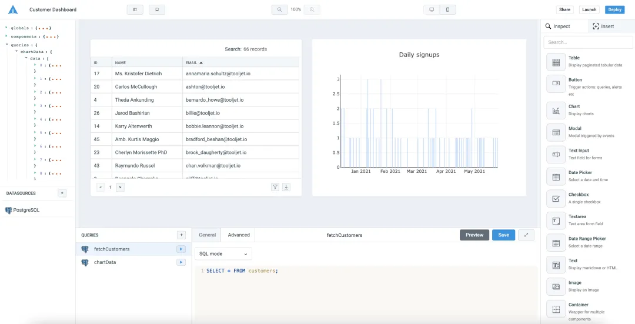635x324 pixels.
Task: Click the Save query button
Action: click(x=503, y=235)
